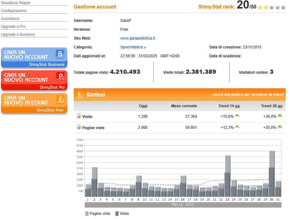Click the Trend 14 gg column header
296x219 pixels.
coord(229,106)
